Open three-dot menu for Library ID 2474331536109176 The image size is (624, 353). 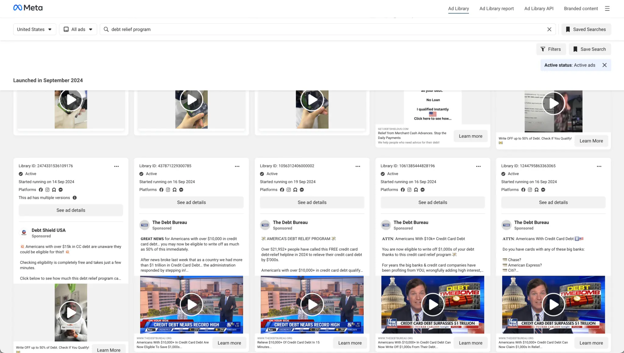(116, 166)
